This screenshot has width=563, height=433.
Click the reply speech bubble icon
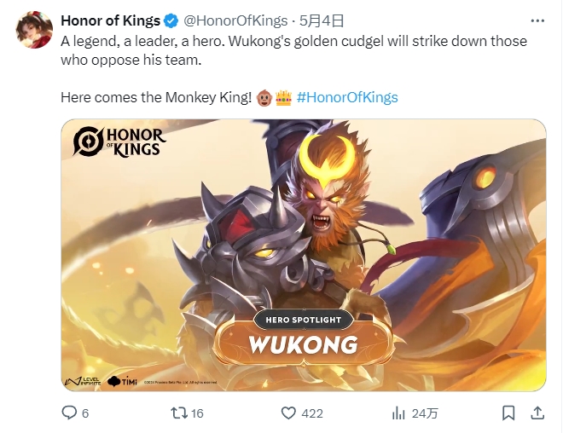(69, 413)
